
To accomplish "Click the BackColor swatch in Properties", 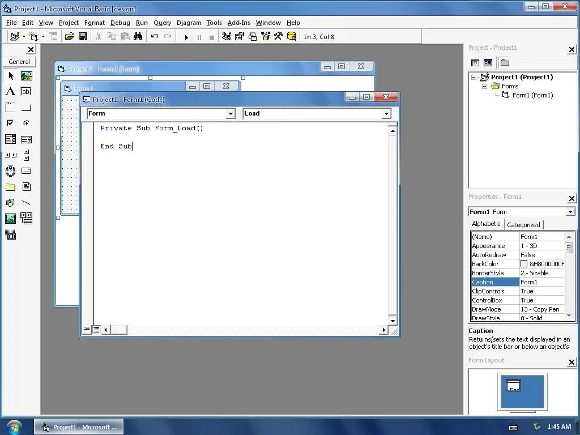I will click(x=524, y=264).
